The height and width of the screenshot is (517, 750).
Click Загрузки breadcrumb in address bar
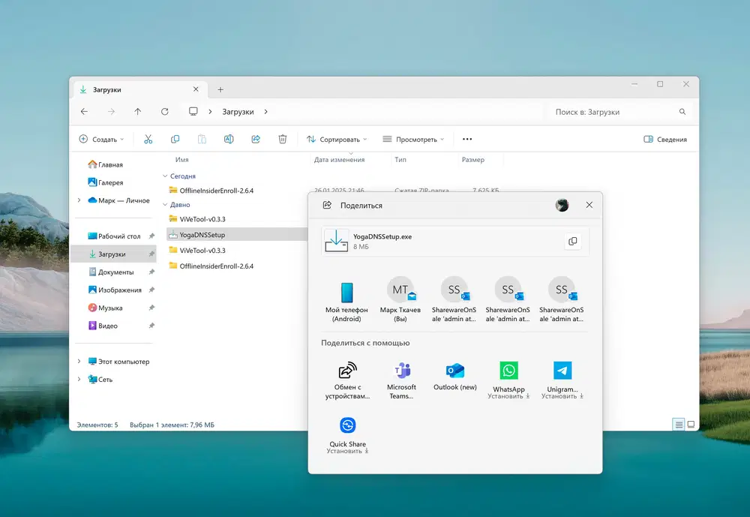tap(238, 112)
